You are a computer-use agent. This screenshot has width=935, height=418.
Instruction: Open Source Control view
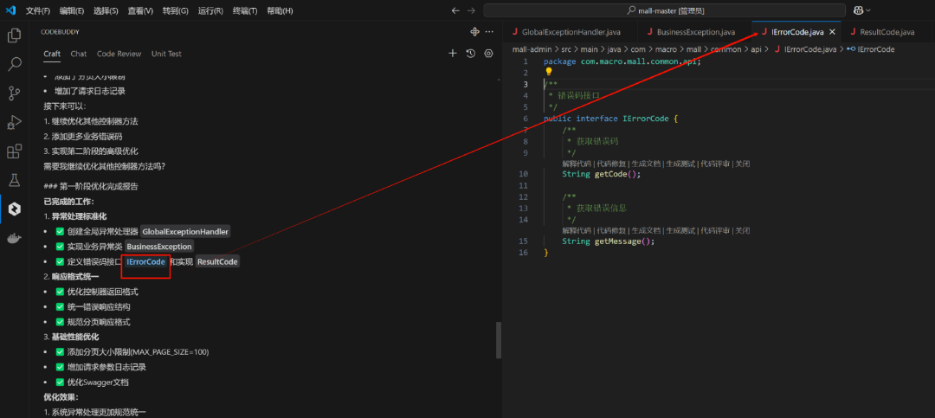pyautogui.click(x=15, y=93)
